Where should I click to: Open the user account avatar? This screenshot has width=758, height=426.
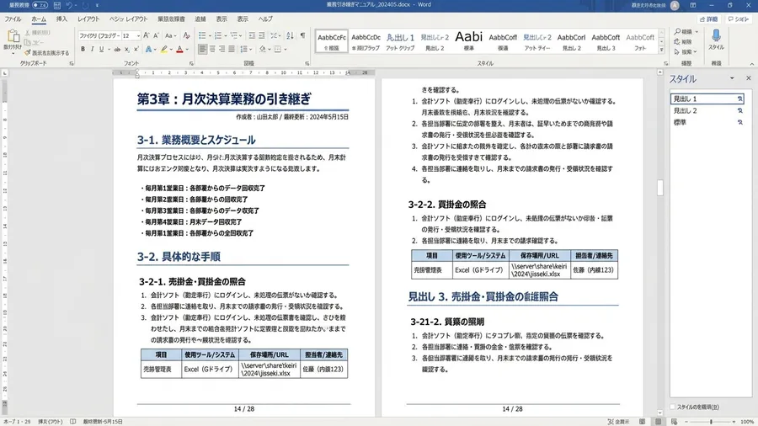675,5
